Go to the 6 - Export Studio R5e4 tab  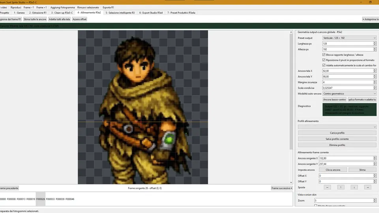(151, 13)
